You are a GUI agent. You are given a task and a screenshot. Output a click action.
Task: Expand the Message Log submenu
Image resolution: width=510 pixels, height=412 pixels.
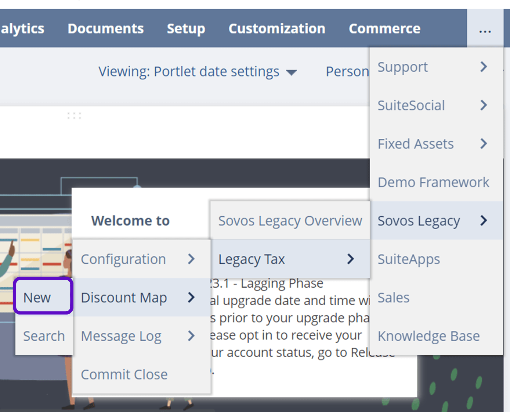pyautogui.click(x=191, y=336)
